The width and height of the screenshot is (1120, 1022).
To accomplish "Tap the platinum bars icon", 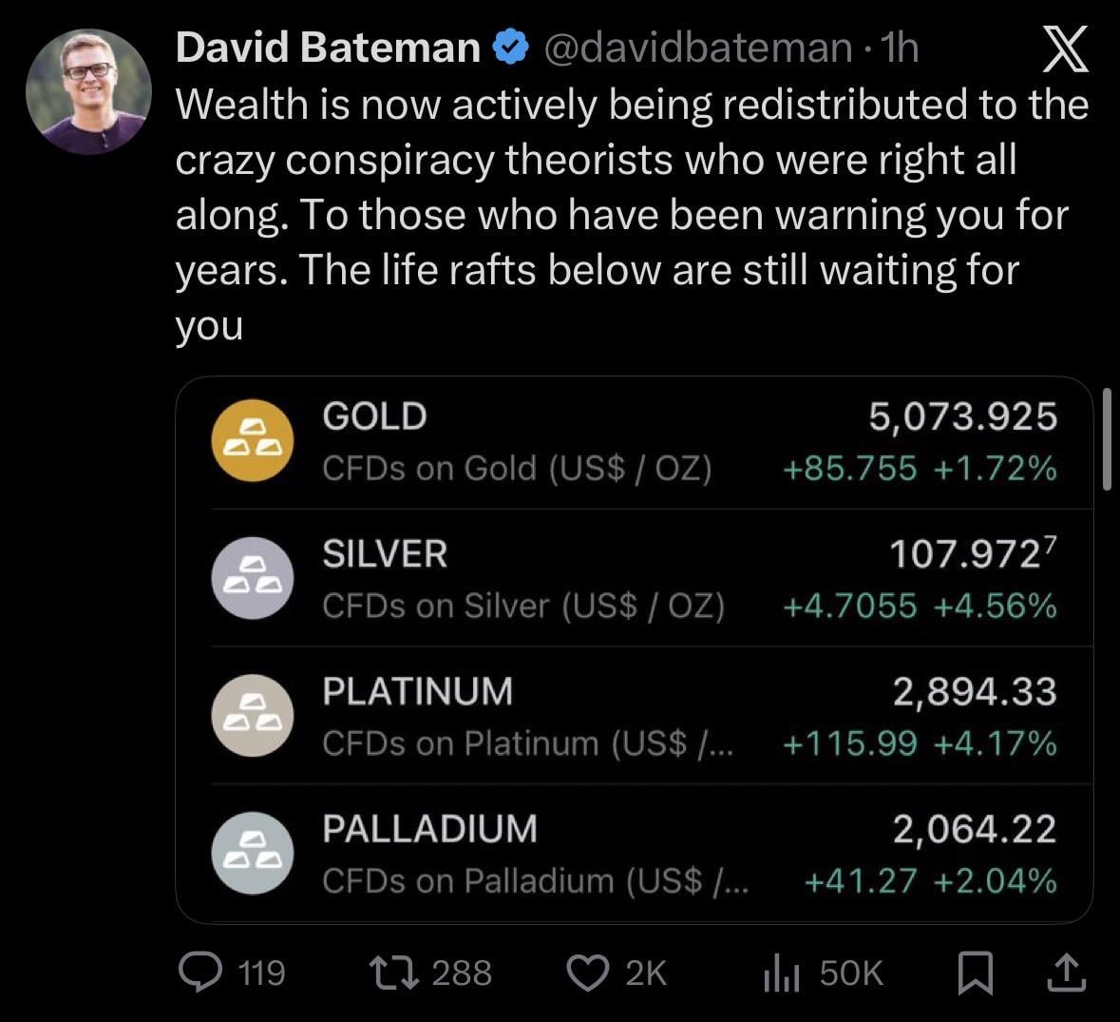I will pyautogui.click(x=252, y=715).
